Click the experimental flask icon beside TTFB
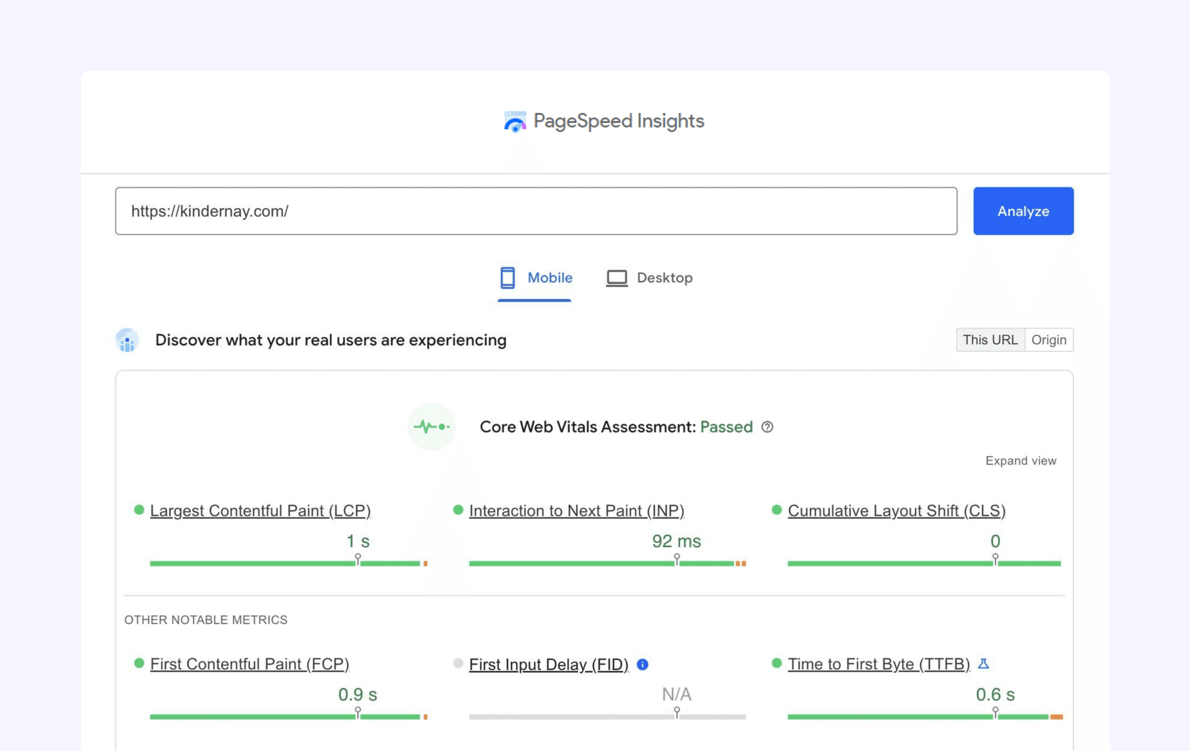The image size is (1190, 751). tap(984, 664)
